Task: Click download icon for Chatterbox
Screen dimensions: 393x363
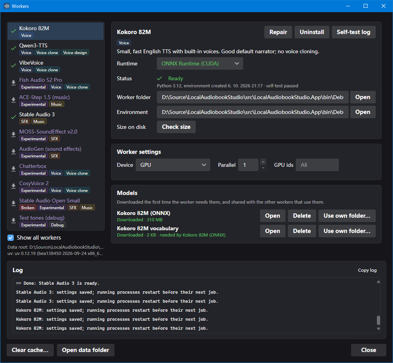Action: pos(14,169)
